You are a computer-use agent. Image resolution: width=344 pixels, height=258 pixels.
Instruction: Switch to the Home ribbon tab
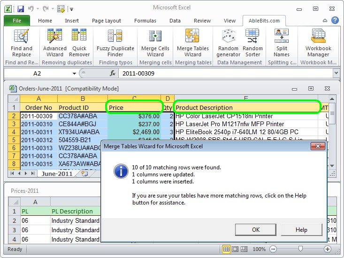45,21
